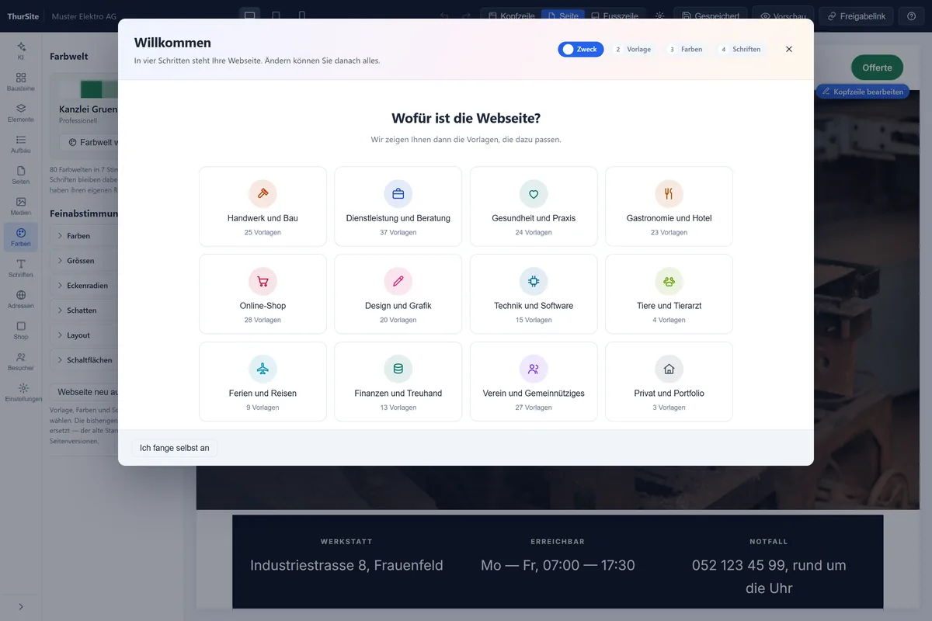The width and height of the screenshot is (932, 621).
Task: Expand the collapsed sidebar with bottom chevron
Action: (21, 606)
